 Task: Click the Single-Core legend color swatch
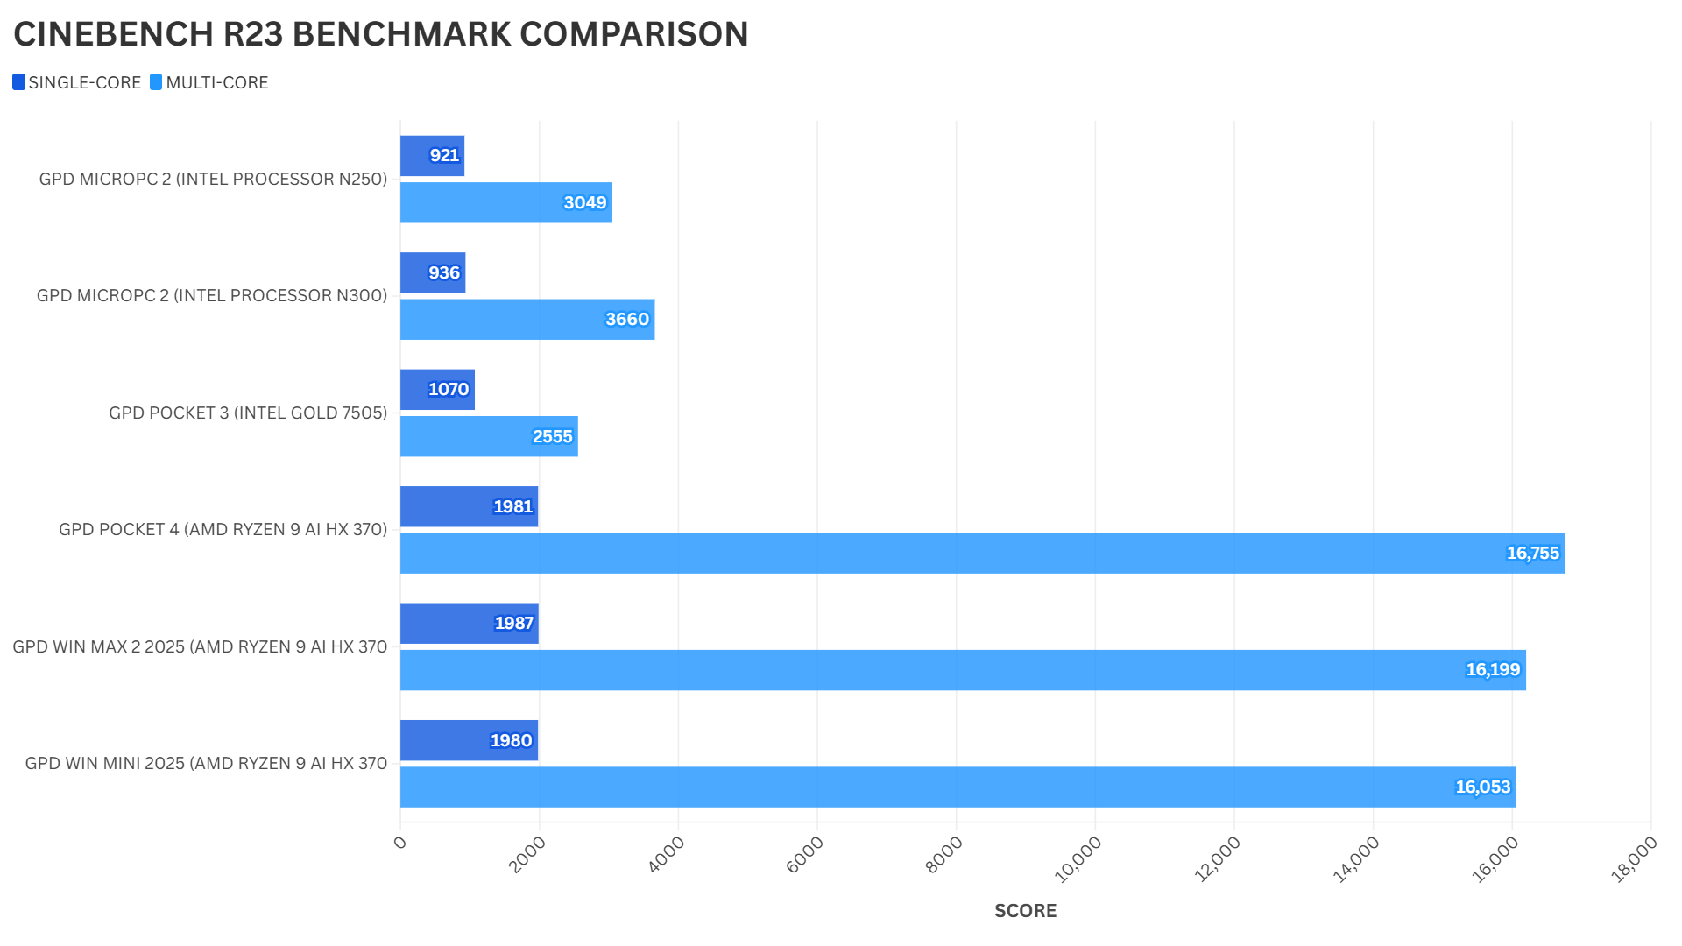click(x=18, y=82)
